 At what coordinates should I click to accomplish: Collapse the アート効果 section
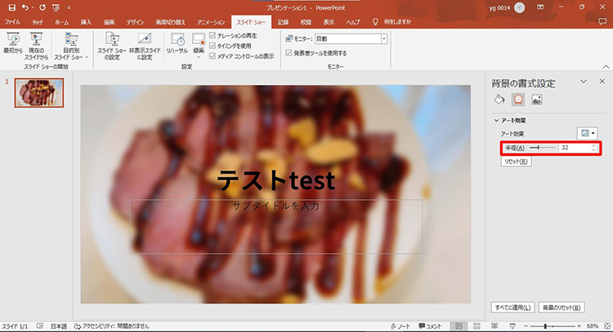(x=495, y=120)
